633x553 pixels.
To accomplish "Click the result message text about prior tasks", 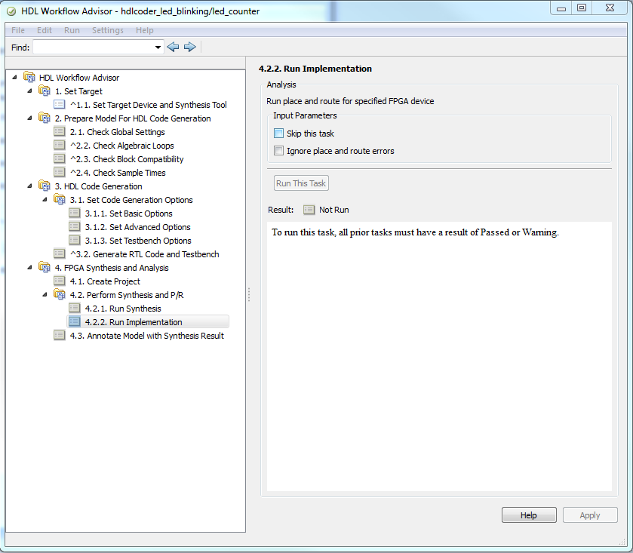I will pyautogui.click(x=415, y=232).
